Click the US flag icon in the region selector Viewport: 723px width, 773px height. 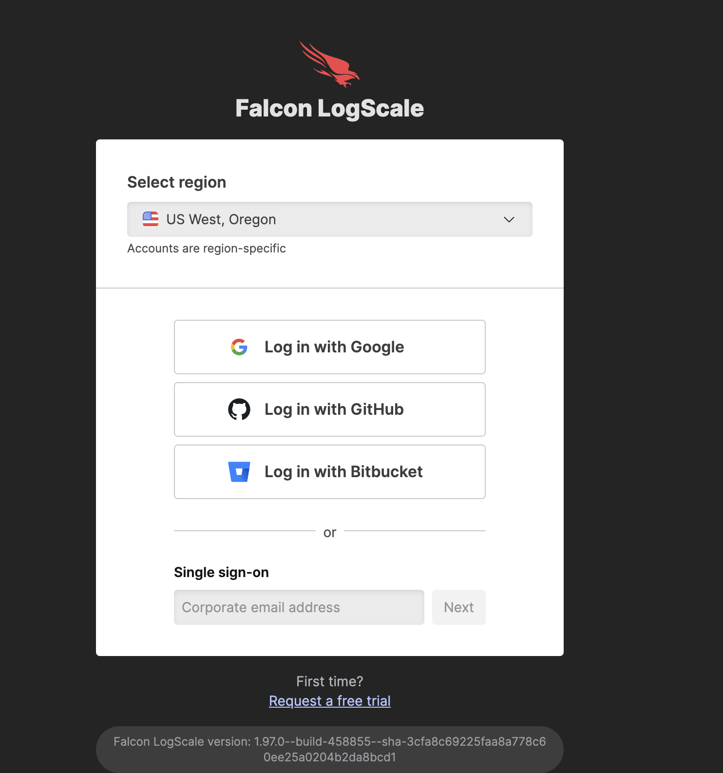[151, 219]
